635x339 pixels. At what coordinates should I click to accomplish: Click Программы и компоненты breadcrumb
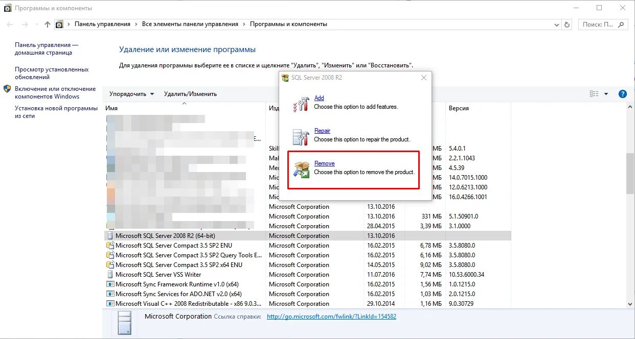(288, 24)
